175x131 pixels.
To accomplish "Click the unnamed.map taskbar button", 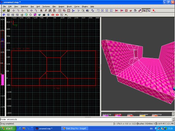I will click(48, 129).
